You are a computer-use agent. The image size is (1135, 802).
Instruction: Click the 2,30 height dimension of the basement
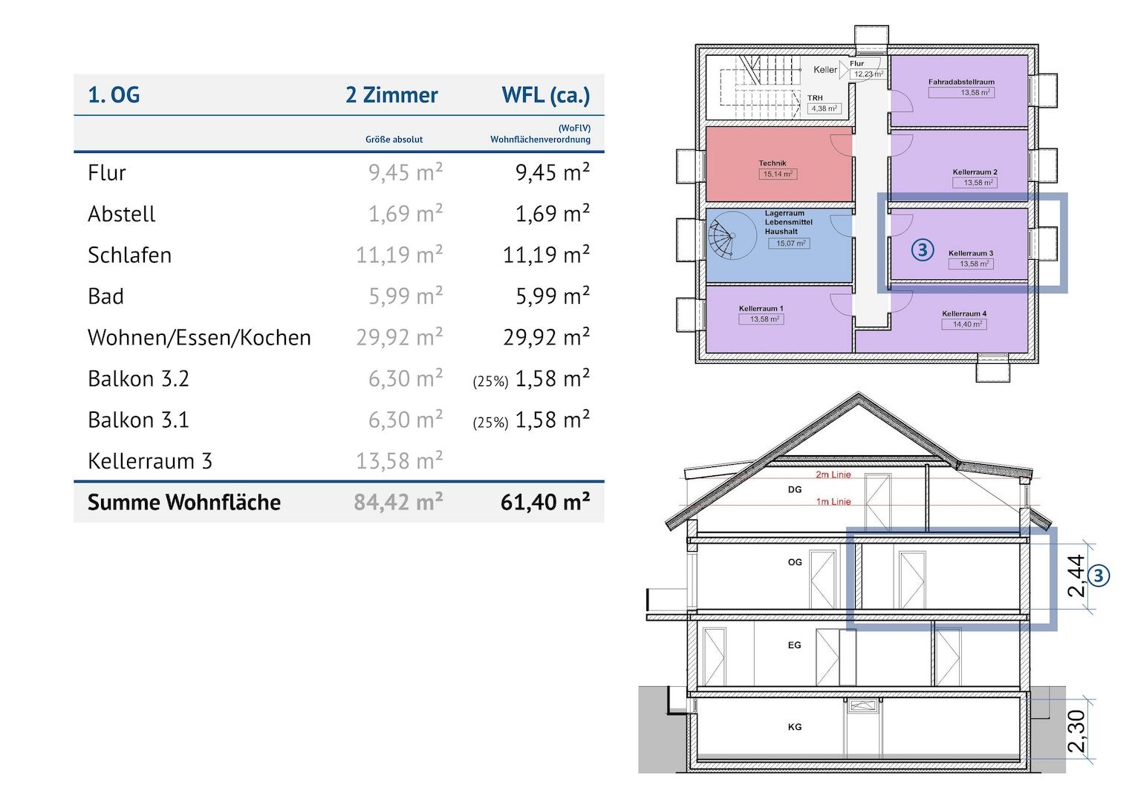(1076, 731)
